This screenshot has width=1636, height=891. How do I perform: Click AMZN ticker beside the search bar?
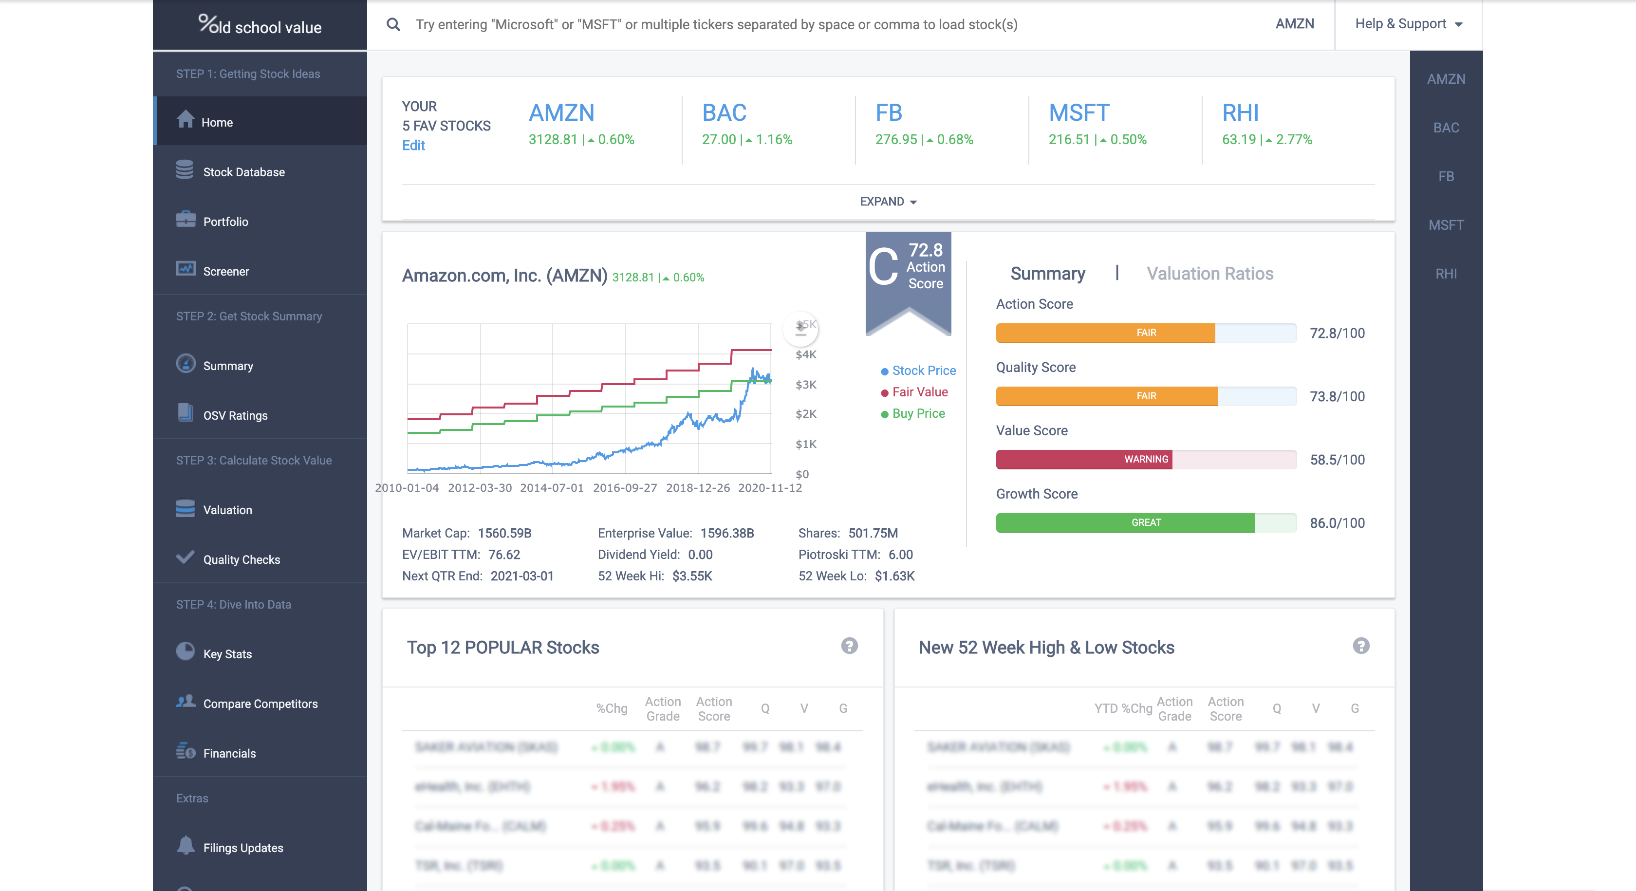[x=1294, y=24]
